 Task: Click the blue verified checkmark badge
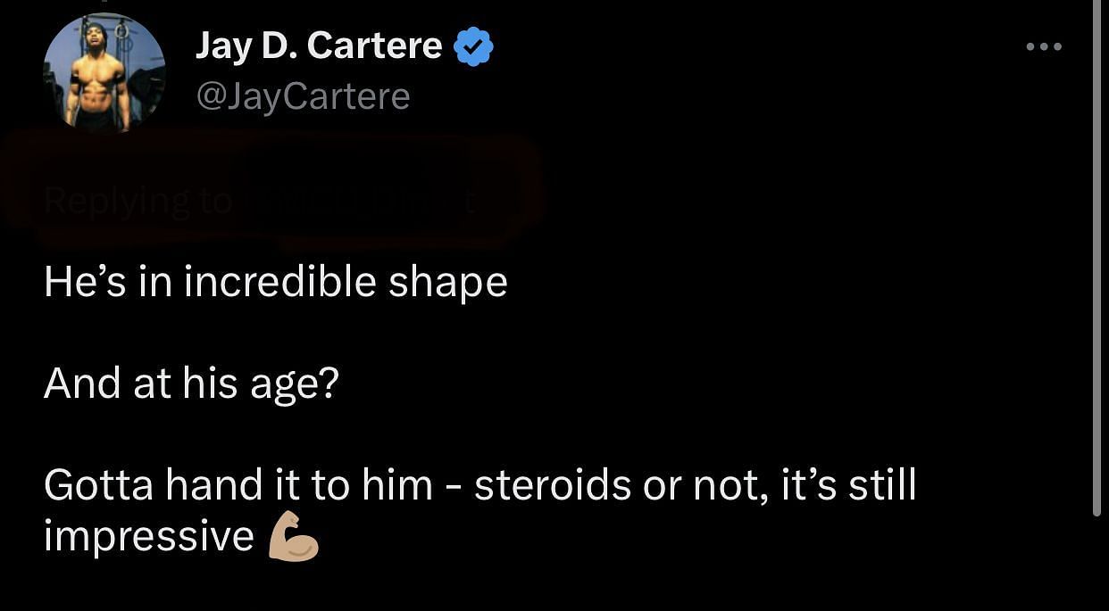point(474,46)
